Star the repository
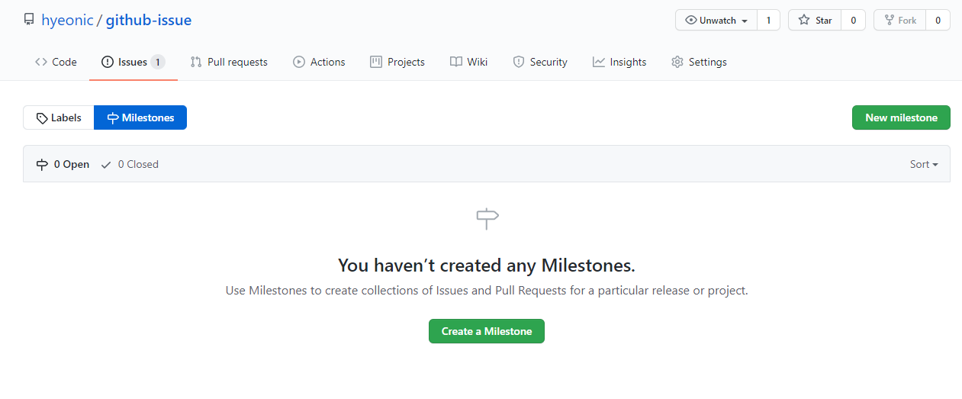962x399 pixels. (x=815, y=20)
